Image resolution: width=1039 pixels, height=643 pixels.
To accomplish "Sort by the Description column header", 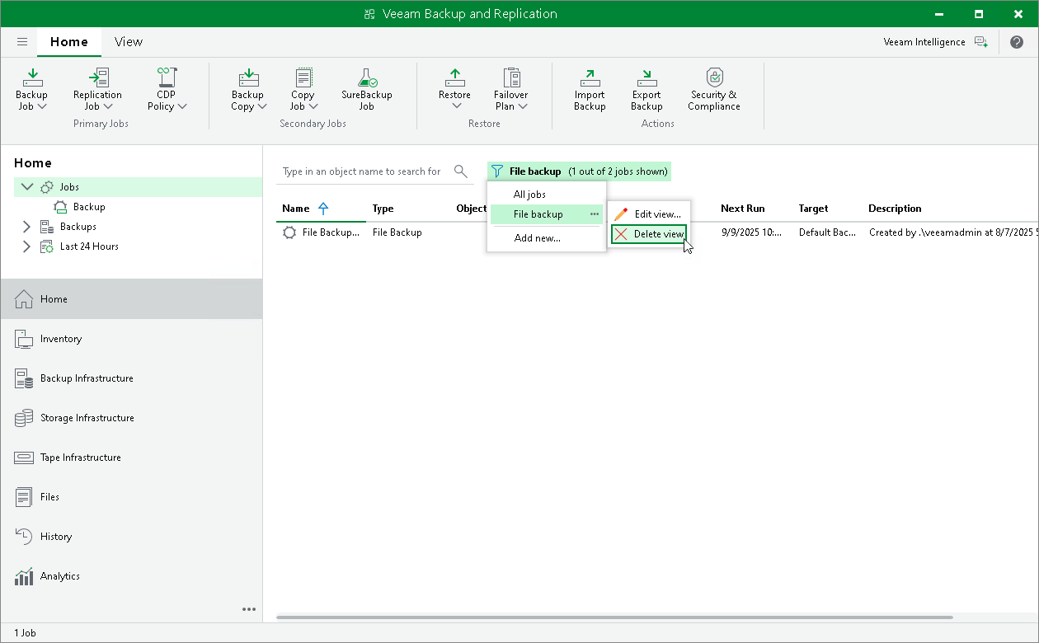I will (x=895, y=209).
